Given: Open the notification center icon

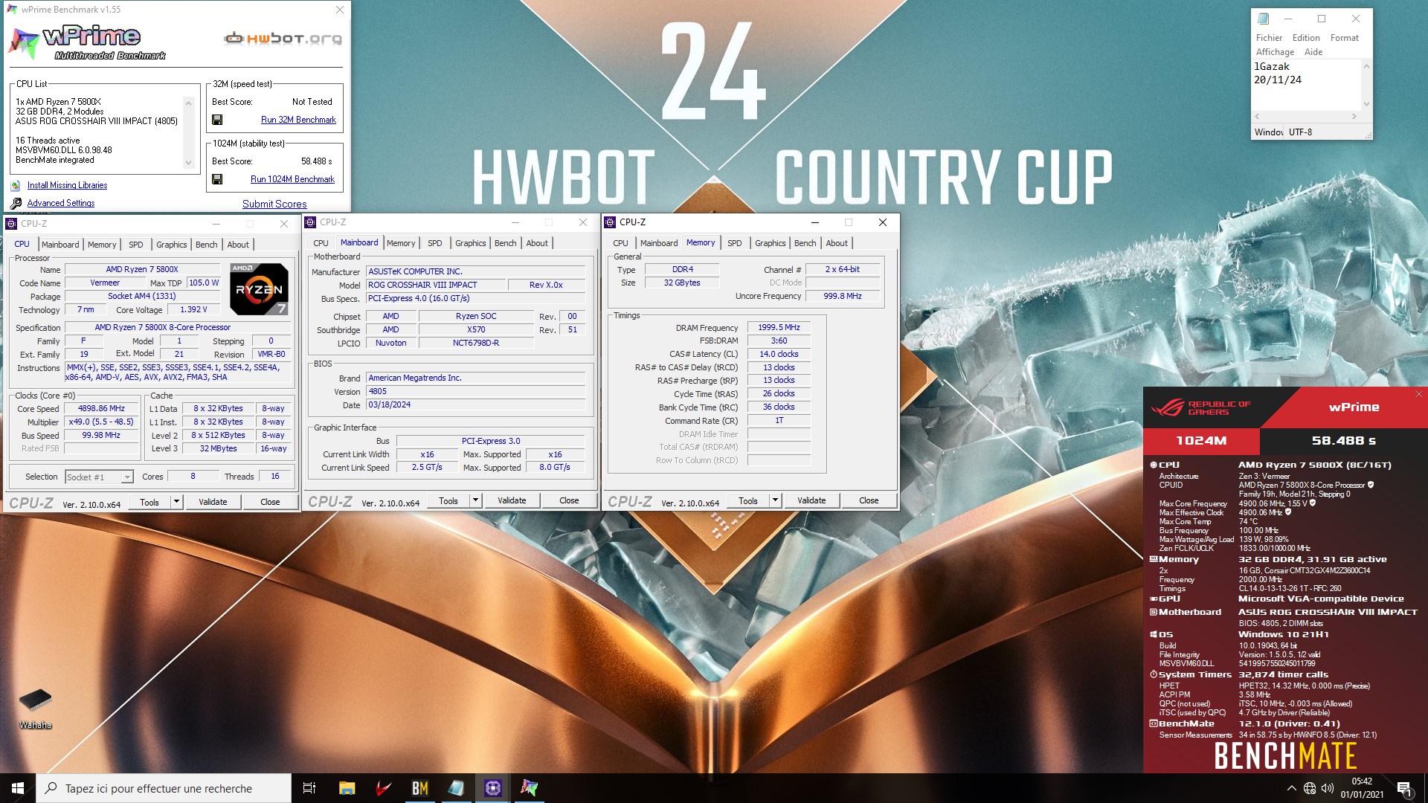Looking at the screenshot, I should click(1404, 788).
